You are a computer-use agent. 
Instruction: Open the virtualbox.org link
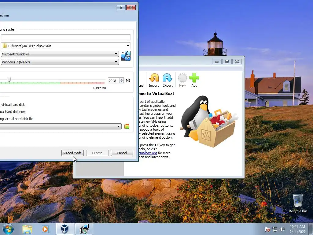click(x=148, y=153)
